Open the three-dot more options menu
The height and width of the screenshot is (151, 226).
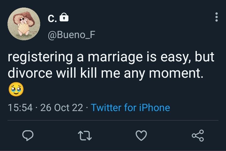[217, 17]
